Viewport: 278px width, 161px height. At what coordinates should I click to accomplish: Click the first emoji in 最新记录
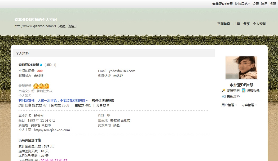(36, 86)
